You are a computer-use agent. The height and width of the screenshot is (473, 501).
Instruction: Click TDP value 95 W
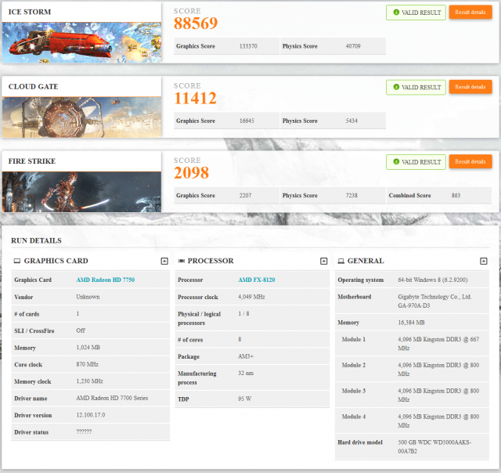coord(245,399)
